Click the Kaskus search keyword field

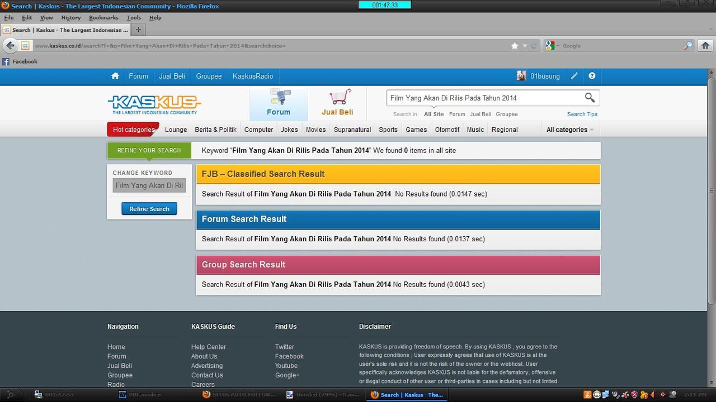484,98
